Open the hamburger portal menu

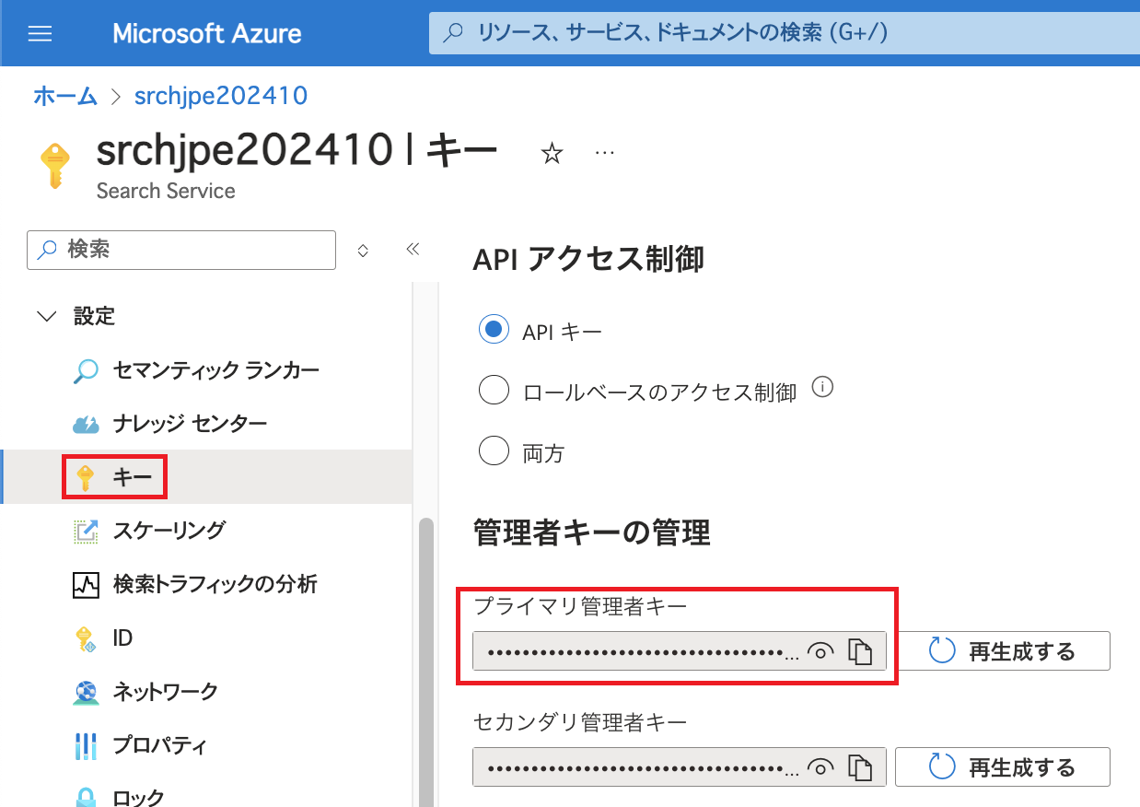[x=41, y=34]
